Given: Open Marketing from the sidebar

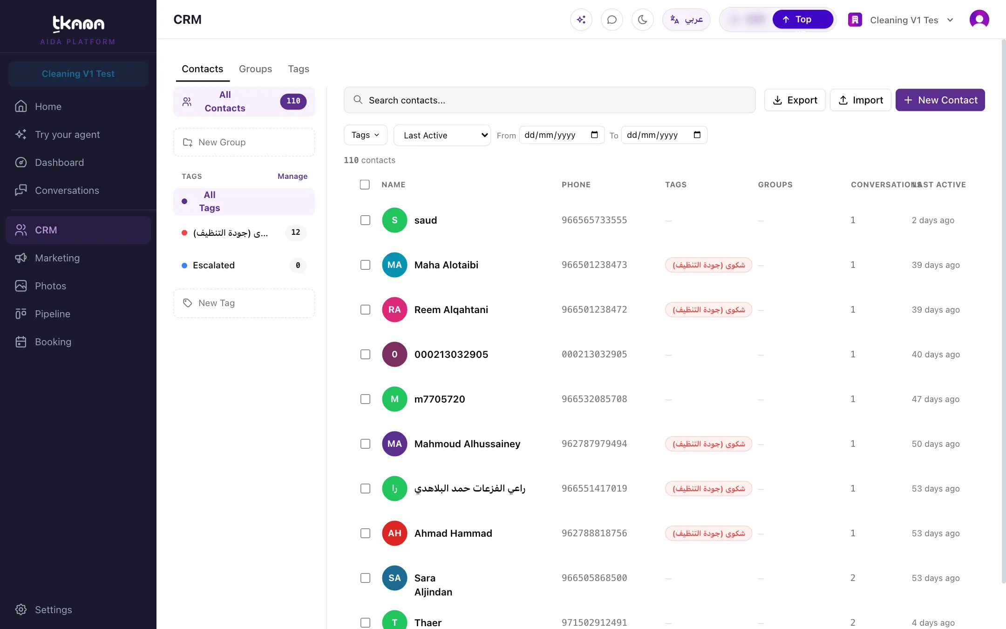Looking at the screenshot, I should pyautogui.click(x=78, y=258).
